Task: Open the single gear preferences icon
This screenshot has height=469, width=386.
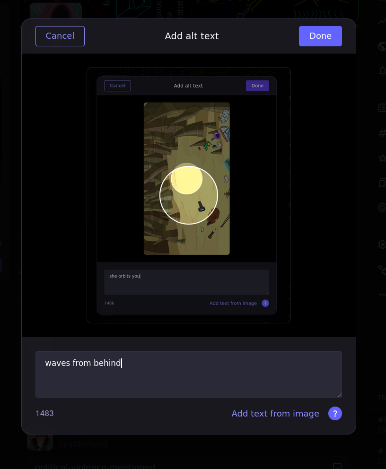Action: pyautogui.click(x=382, y=244)
